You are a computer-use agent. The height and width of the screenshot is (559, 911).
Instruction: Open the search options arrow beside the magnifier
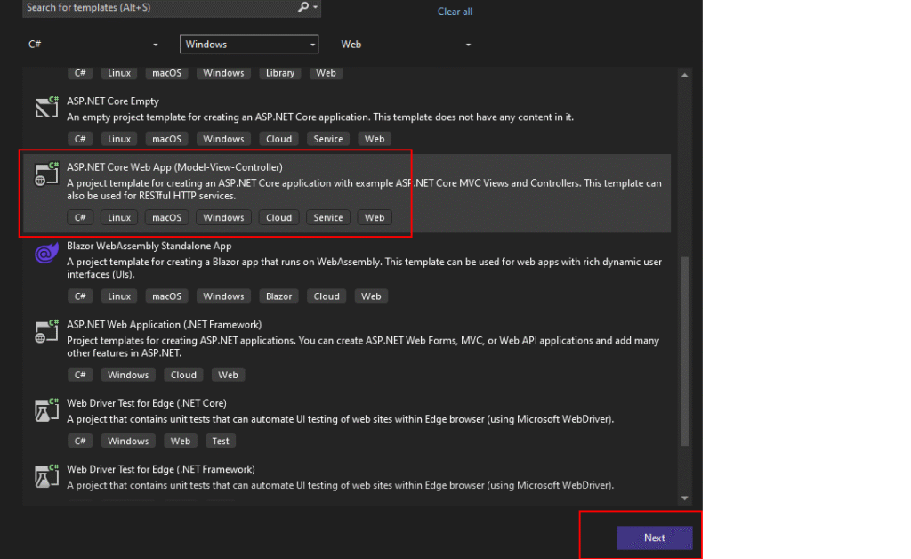tap(315, 7)
